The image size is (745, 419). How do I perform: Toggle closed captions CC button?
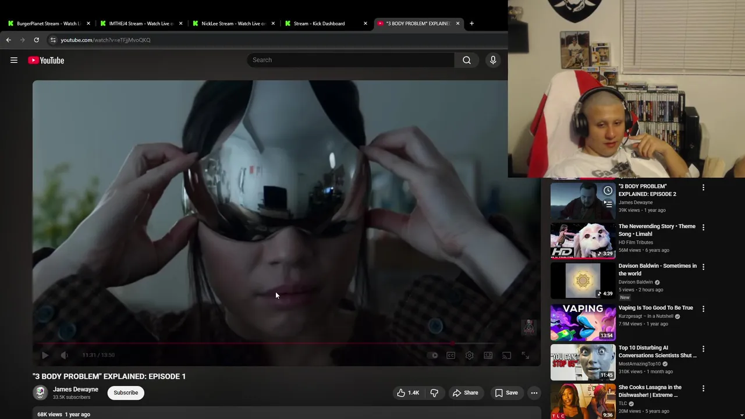(451, 355)
